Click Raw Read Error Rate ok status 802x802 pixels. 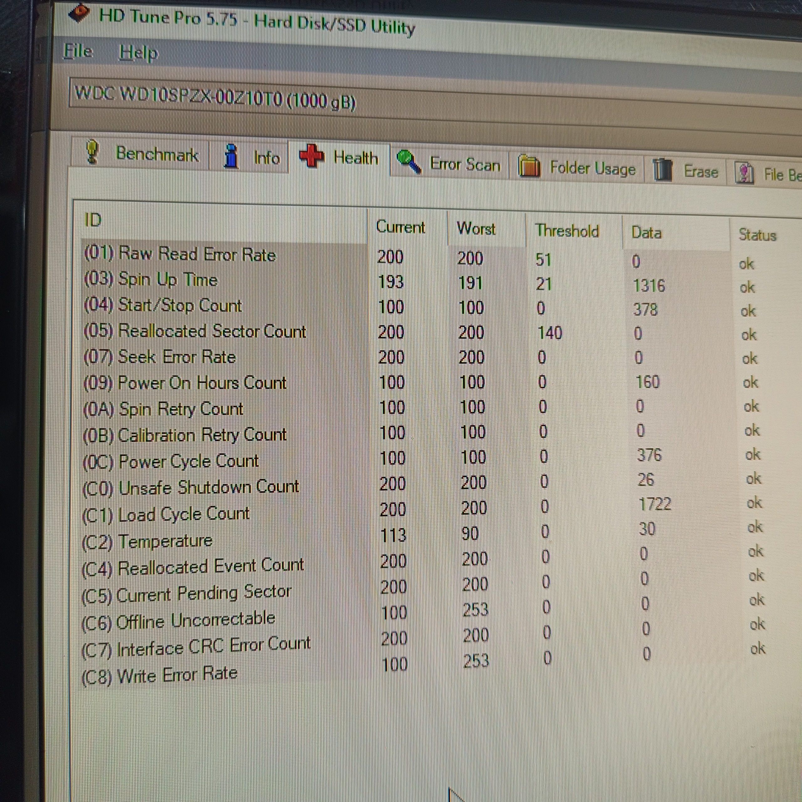[x=746, y=263]
